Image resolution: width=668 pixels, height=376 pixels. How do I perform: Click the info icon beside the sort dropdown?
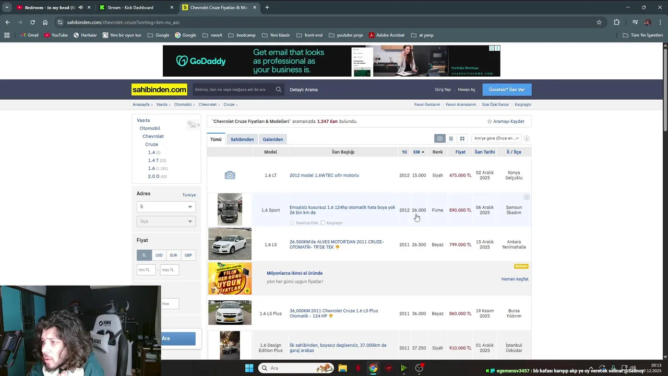click(x=527, y=138)
